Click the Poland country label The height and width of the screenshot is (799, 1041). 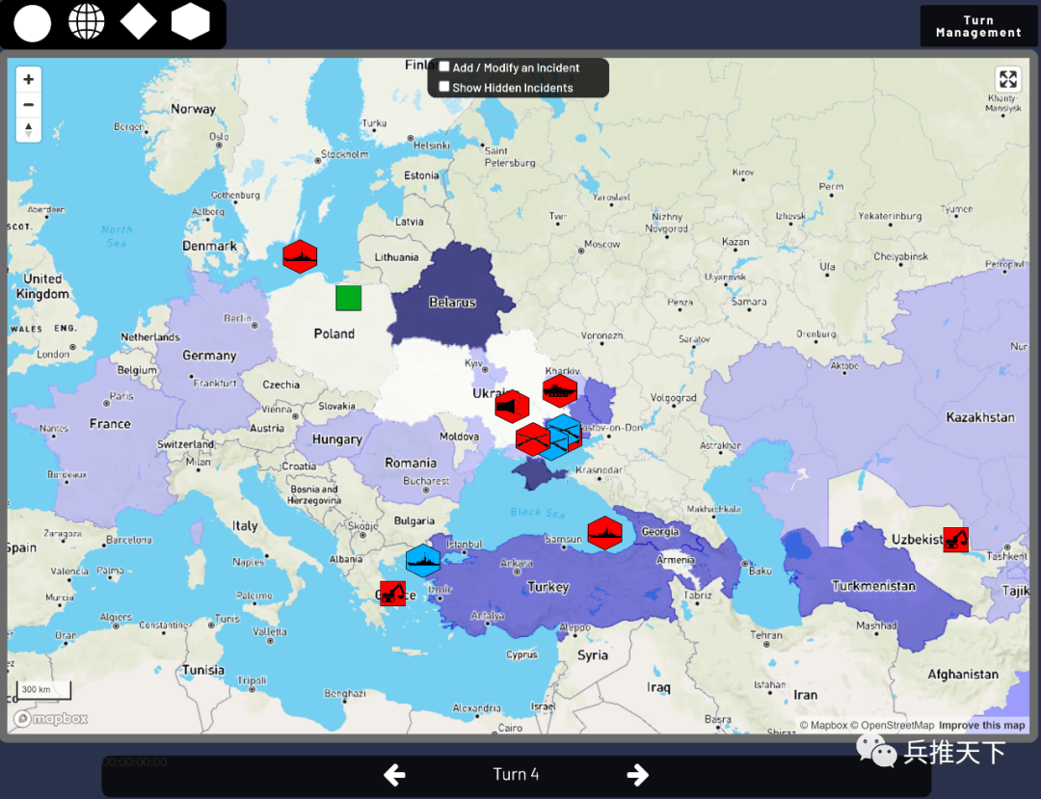click(334, 333)
